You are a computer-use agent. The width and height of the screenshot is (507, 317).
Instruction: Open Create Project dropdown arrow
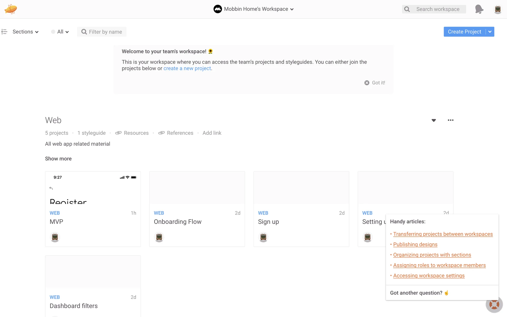click(x=490, y=32)
